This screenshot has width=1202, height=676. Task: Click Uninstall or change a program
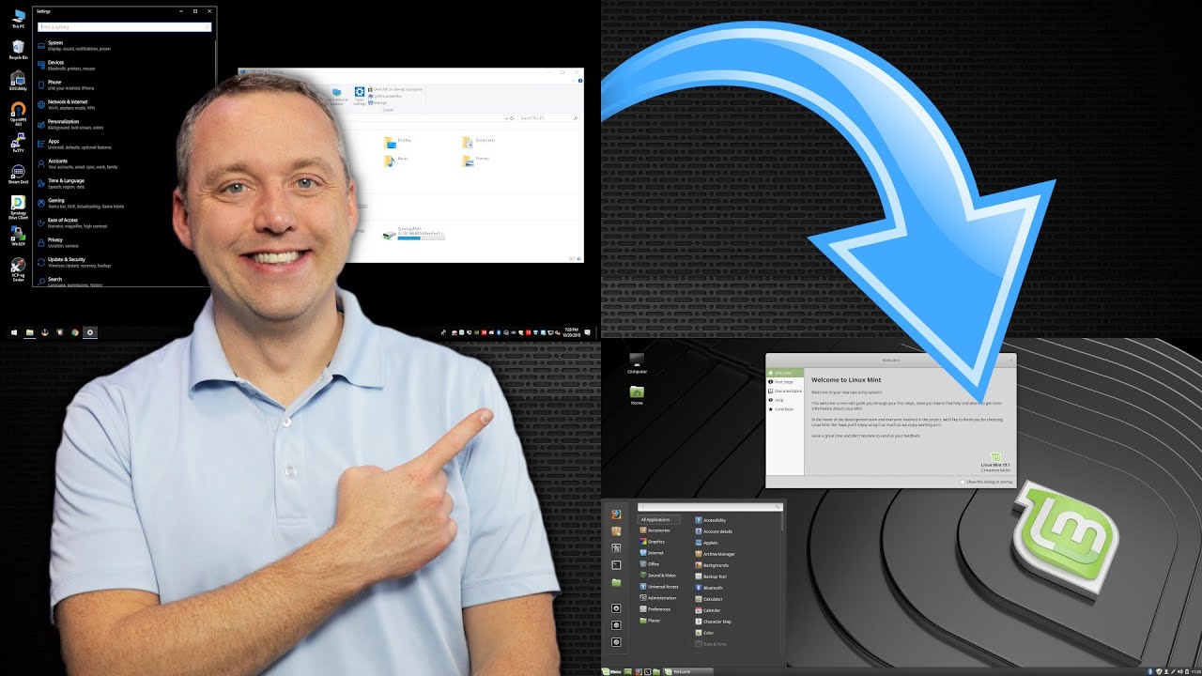[397, 89]
